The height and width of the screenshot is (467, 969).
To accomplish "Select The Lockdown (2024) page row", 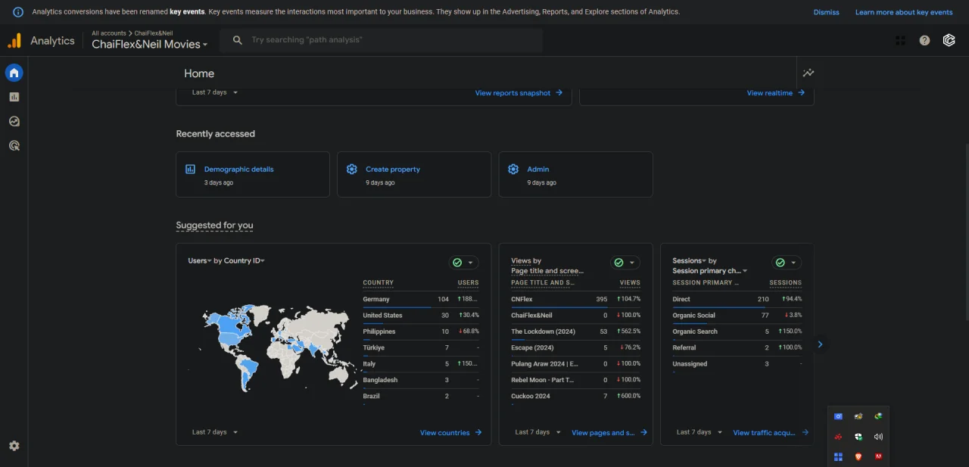I will pos(575,332).
